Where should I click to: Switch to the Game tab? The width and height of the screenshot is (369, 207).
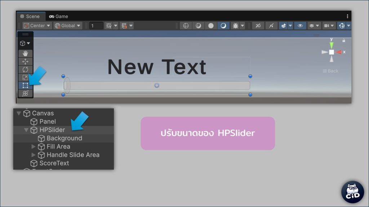58,16
